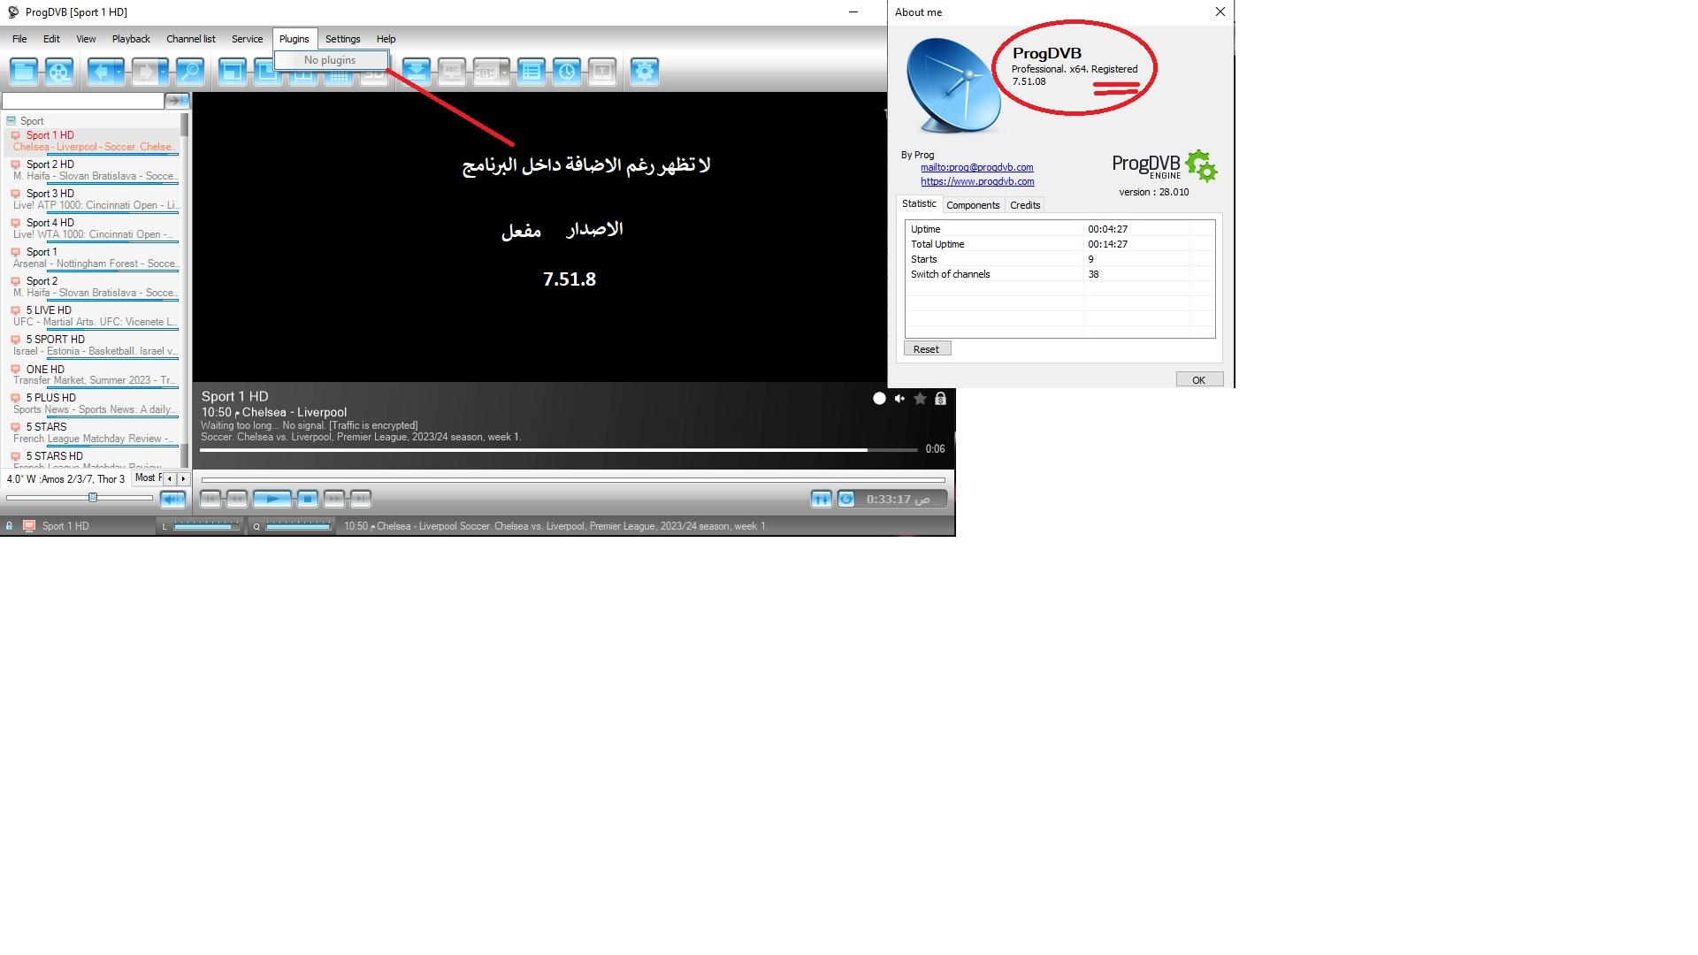Open the Playback menu
This screenshot has height=955, width=1698.
[131, 39]
